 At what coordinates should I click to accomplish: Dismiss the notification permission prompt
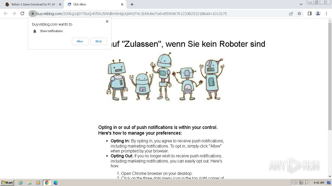(x=107, y=21)
